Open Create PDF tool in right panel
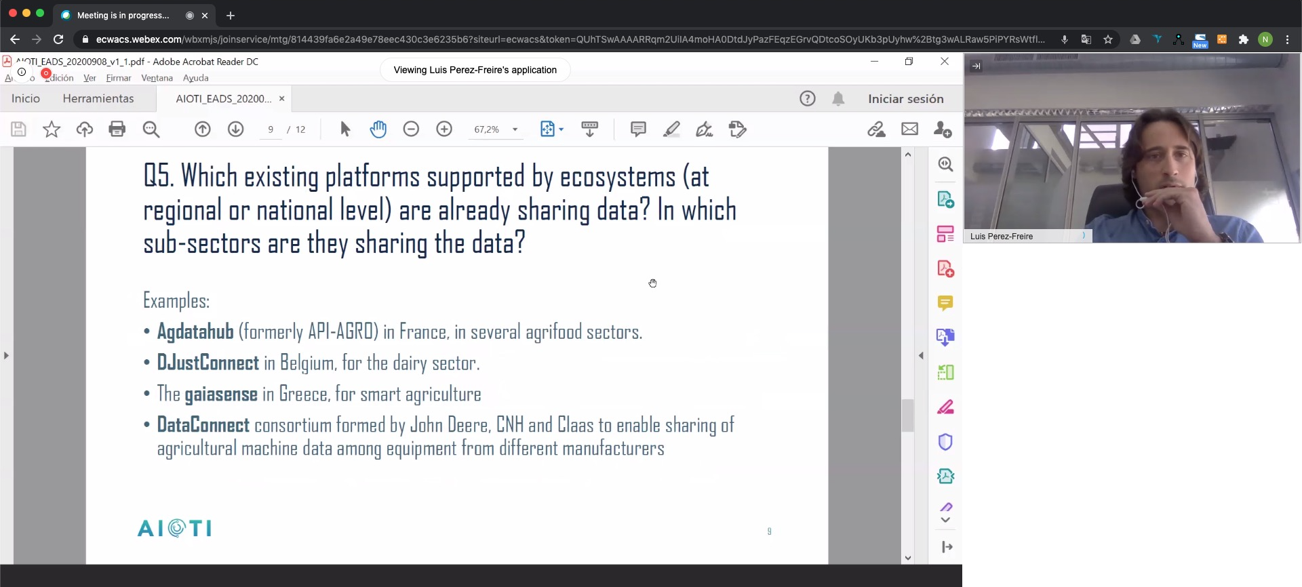 tap(945, 268)
